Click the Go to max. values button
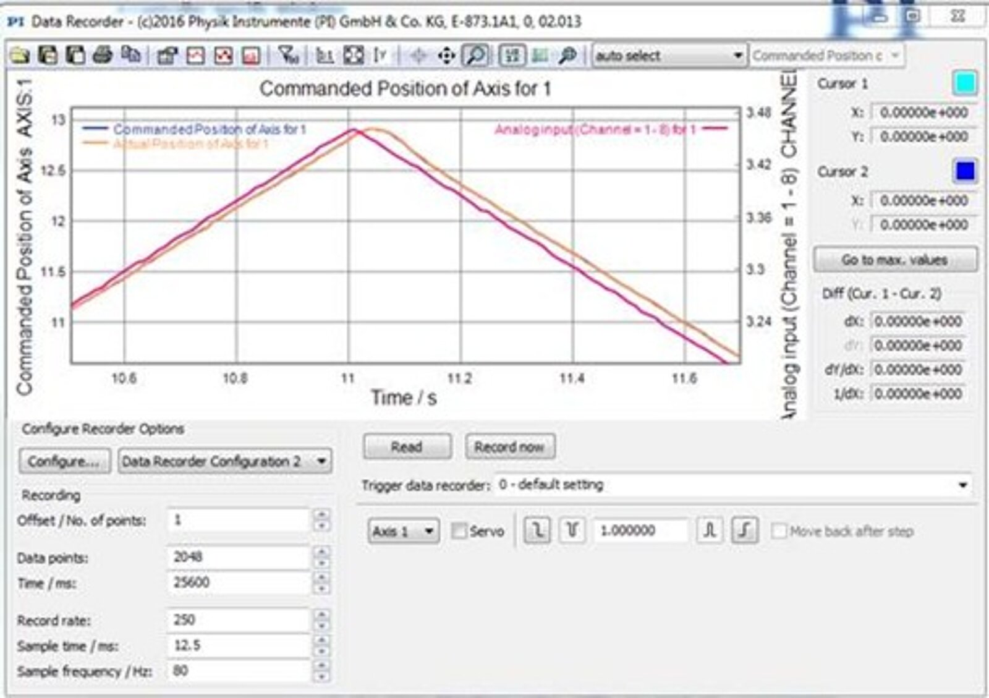Screen dimensions: 989x698 894,260
